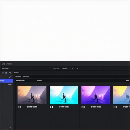This screenshot has height=130, width=130.
Task: Click the third small icon in the top center toolbar
Action: pyautogui.click(x=58, y=69)
